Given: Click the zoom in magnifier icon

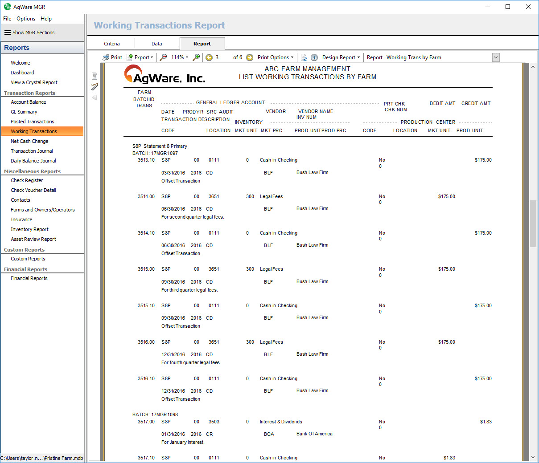Looking at the screenshot, I should (x=196, y=57).
